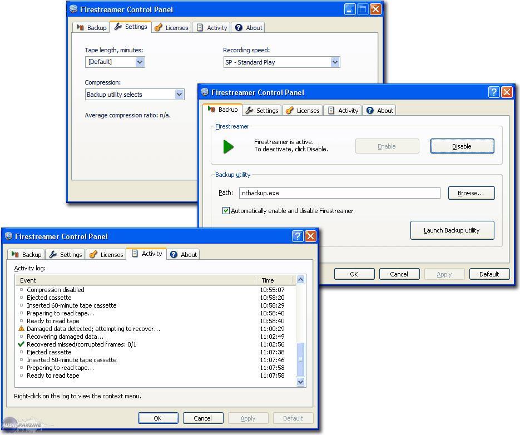Click the green Firestreamer active arrow indicator

[229, 146]
